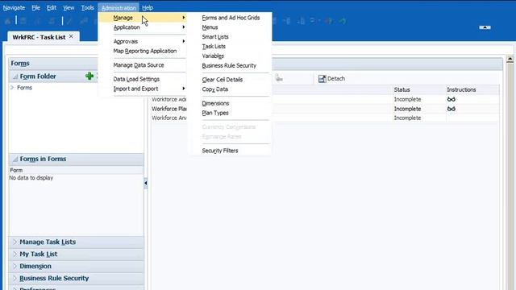Click the Forms panel header
Screen dimensions: 516x290
coord(20,63)
